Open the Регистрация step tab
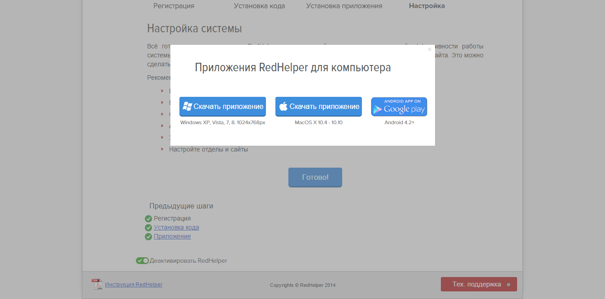The width and height of the screenshot is (605, 299). tap(174, 6)
